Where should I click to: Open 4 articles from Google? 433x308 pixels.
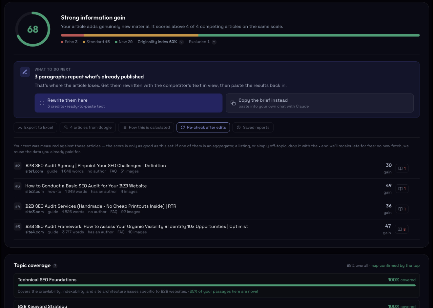(x=88, y=127)
